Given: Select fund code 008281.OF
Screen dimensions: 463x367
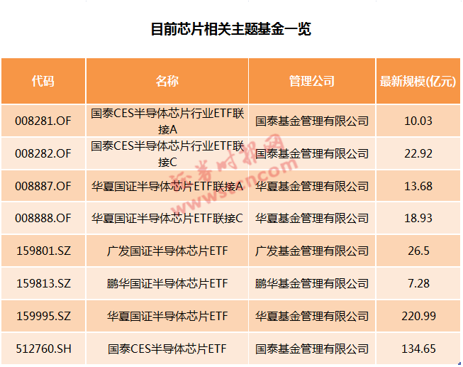Looking at the screenshot, I should click(x=43, y=121).
